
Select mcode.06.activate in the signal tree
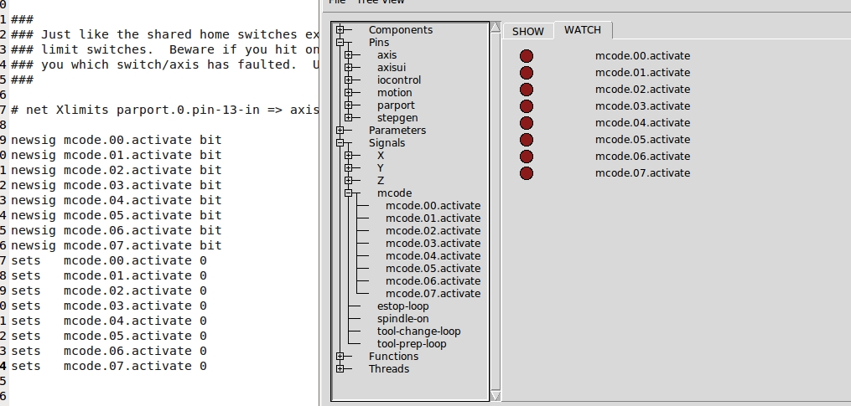pyautogui.click(x=433, y=280)
